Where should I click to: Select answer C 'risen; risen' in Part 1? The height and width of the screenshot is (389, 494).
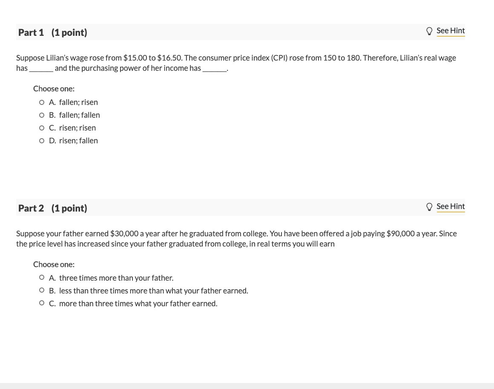(41, 128)
